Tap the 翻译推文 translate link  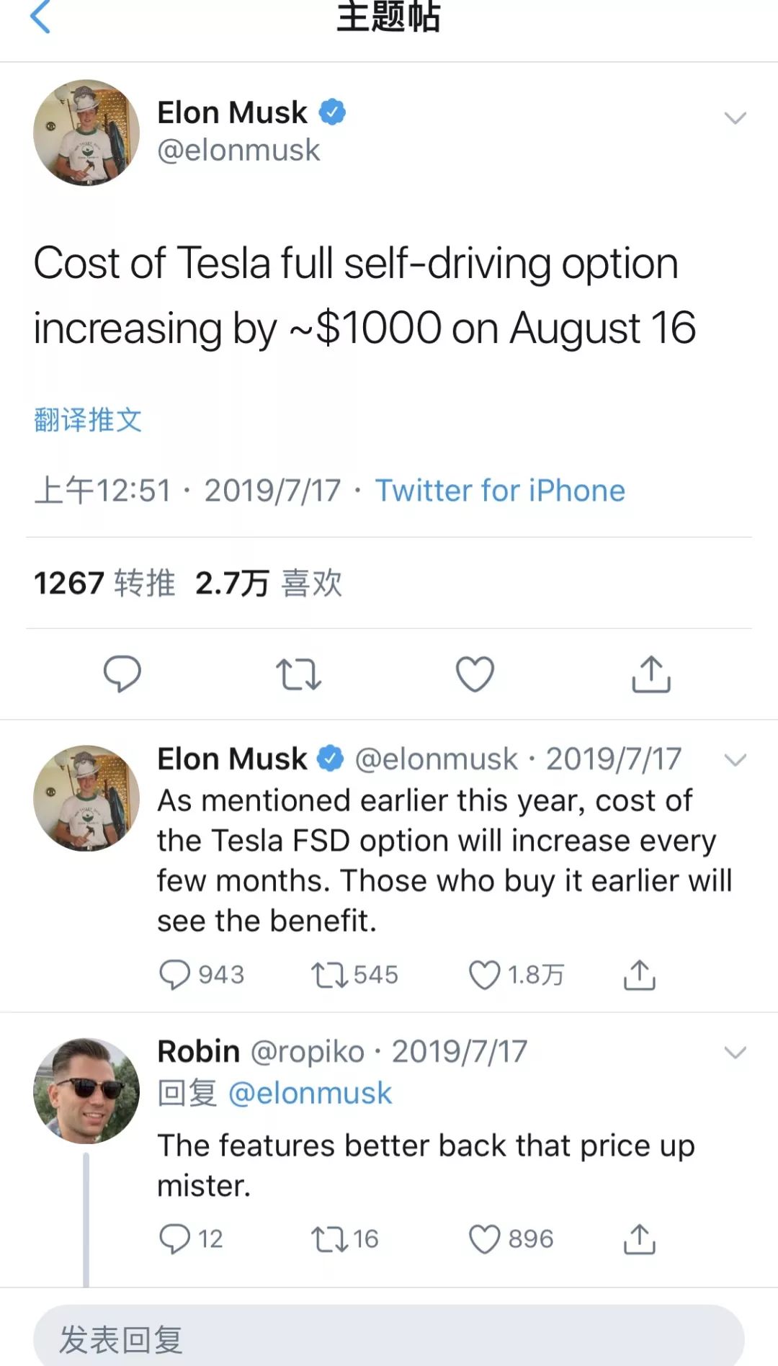tap(88, 419)
